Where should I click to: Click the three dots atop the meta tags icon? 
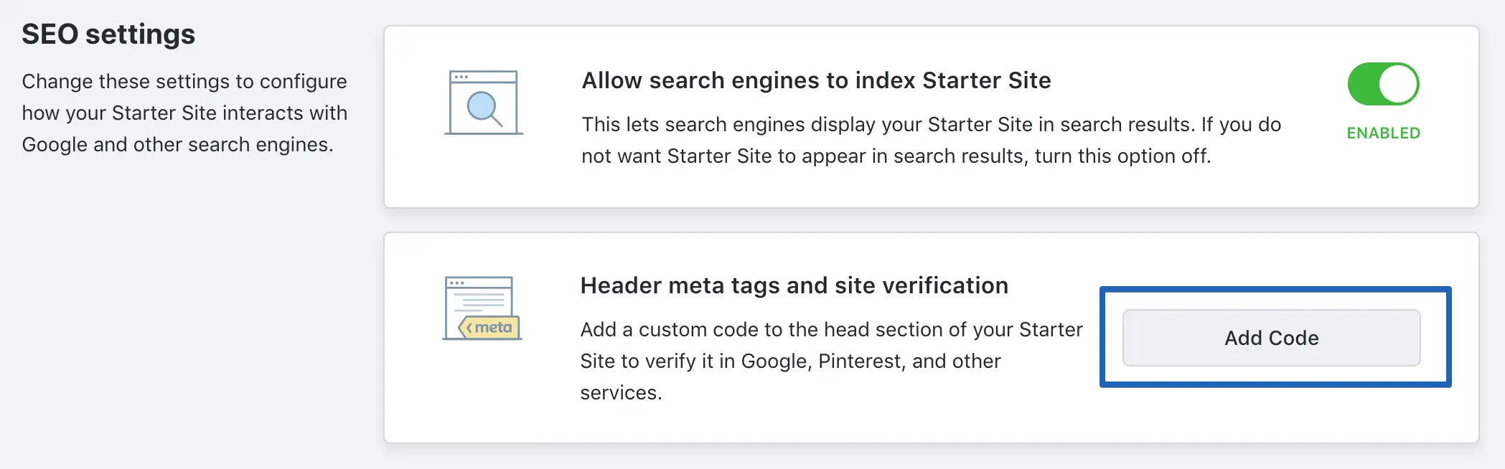click(x=456, y=283)
